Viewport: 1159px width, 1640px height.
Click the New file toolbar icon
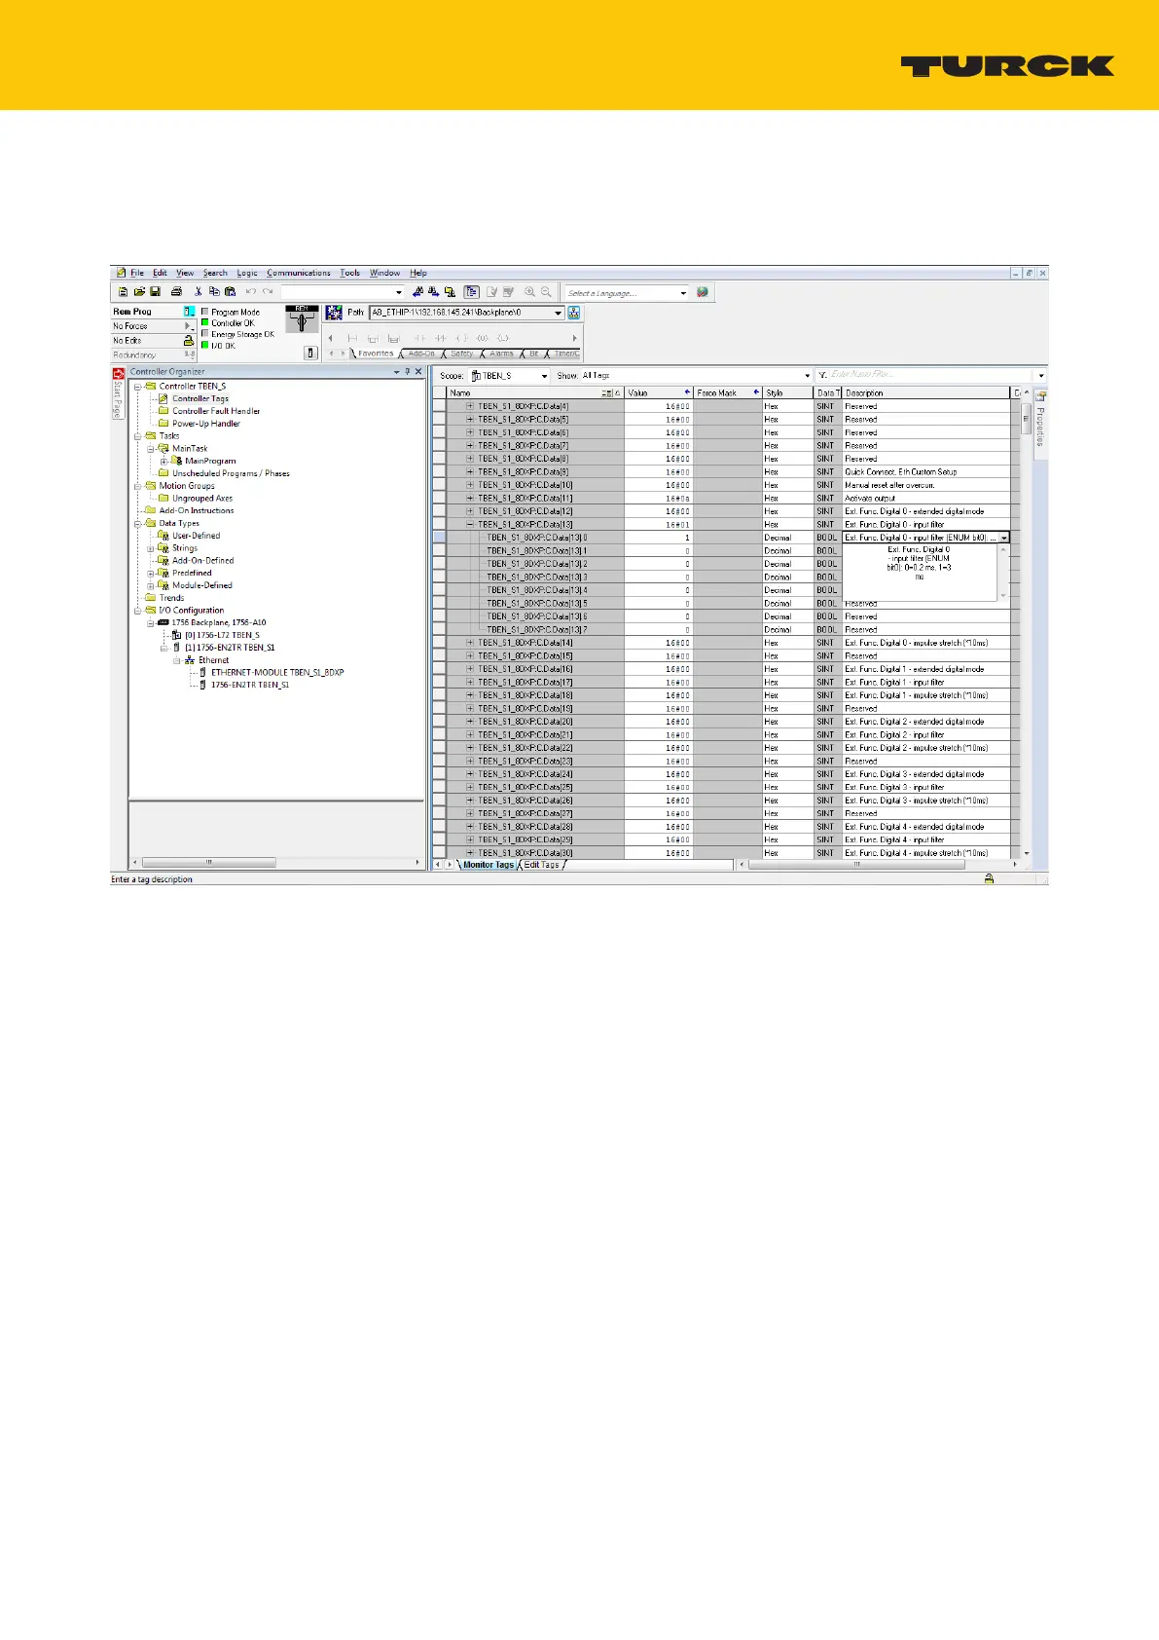pos(124,291)
